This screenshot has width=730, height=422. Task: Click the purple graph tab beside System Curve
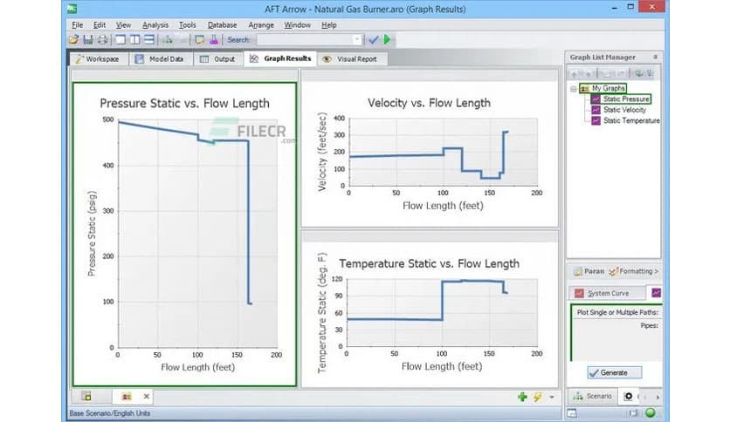tap(656, 293)
